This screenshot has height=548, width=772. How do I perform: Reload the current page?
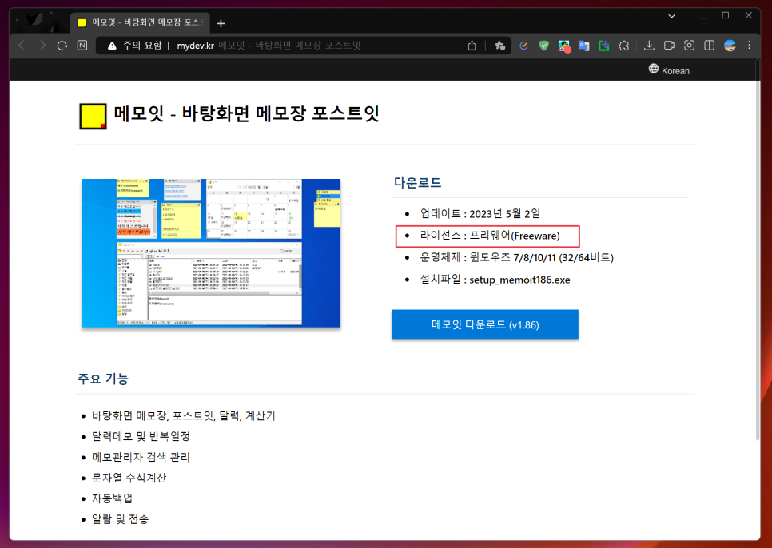click(62, 46)
